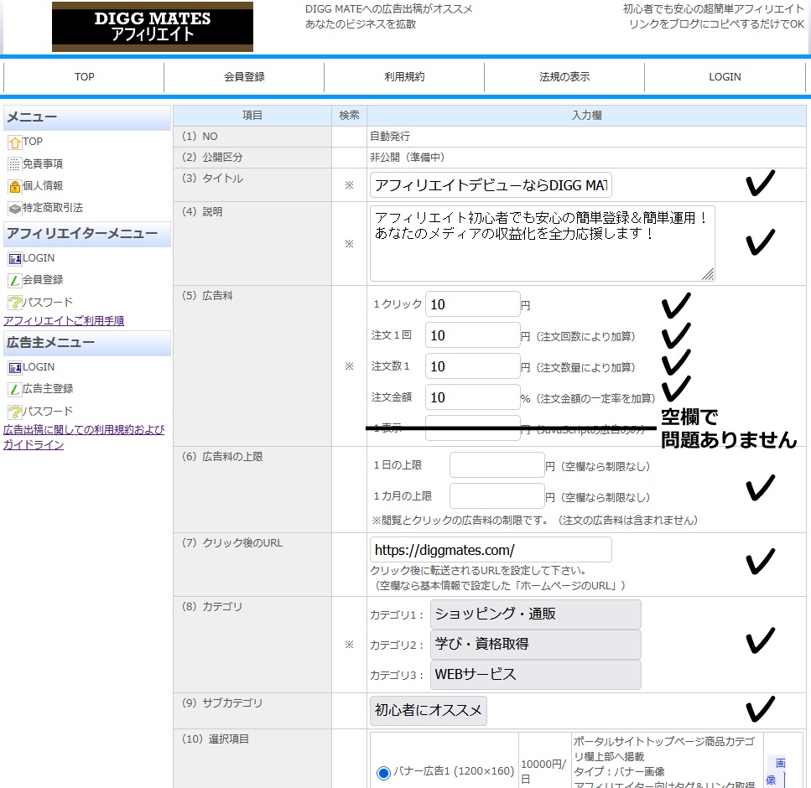811x788 pixels.
Task: Click the 特定商取引法 layers icon
Action: click(x=15, y=209)
